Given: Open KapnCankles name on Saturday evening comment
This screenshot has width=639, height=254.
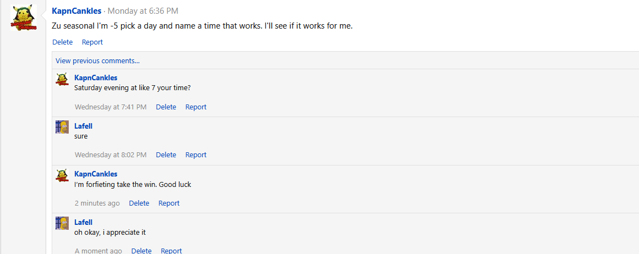Looking at the screenshot, I should (96, 78).
